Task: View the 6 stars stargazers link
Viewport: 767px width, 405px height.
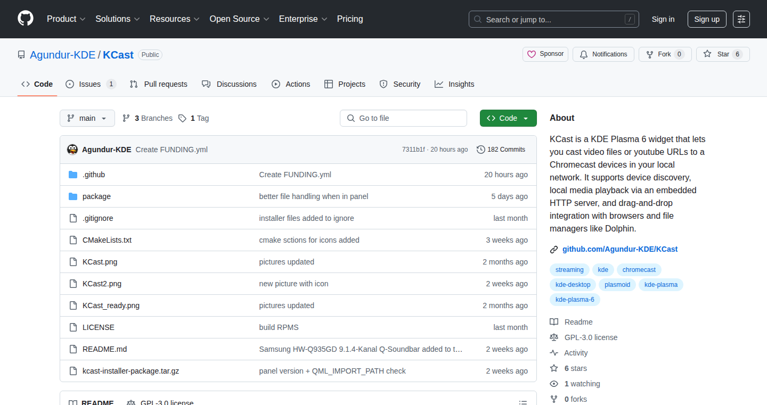Action: coord(568,368)
